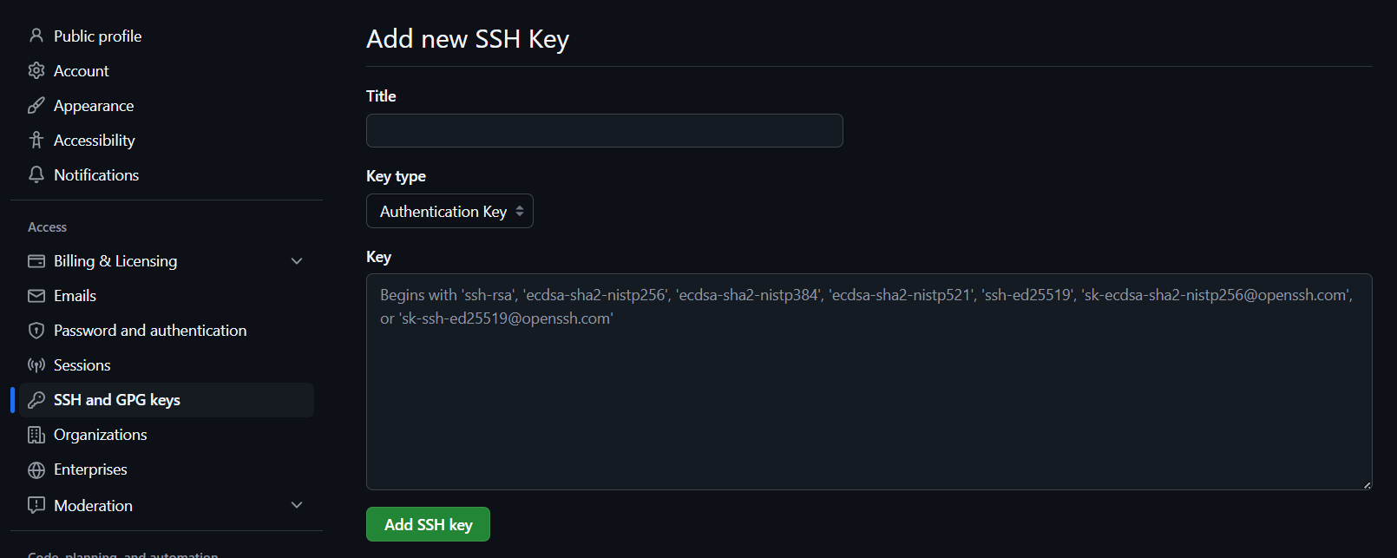Focus the Title input field
The image size is (1397, 558).
tap(604, 131)
